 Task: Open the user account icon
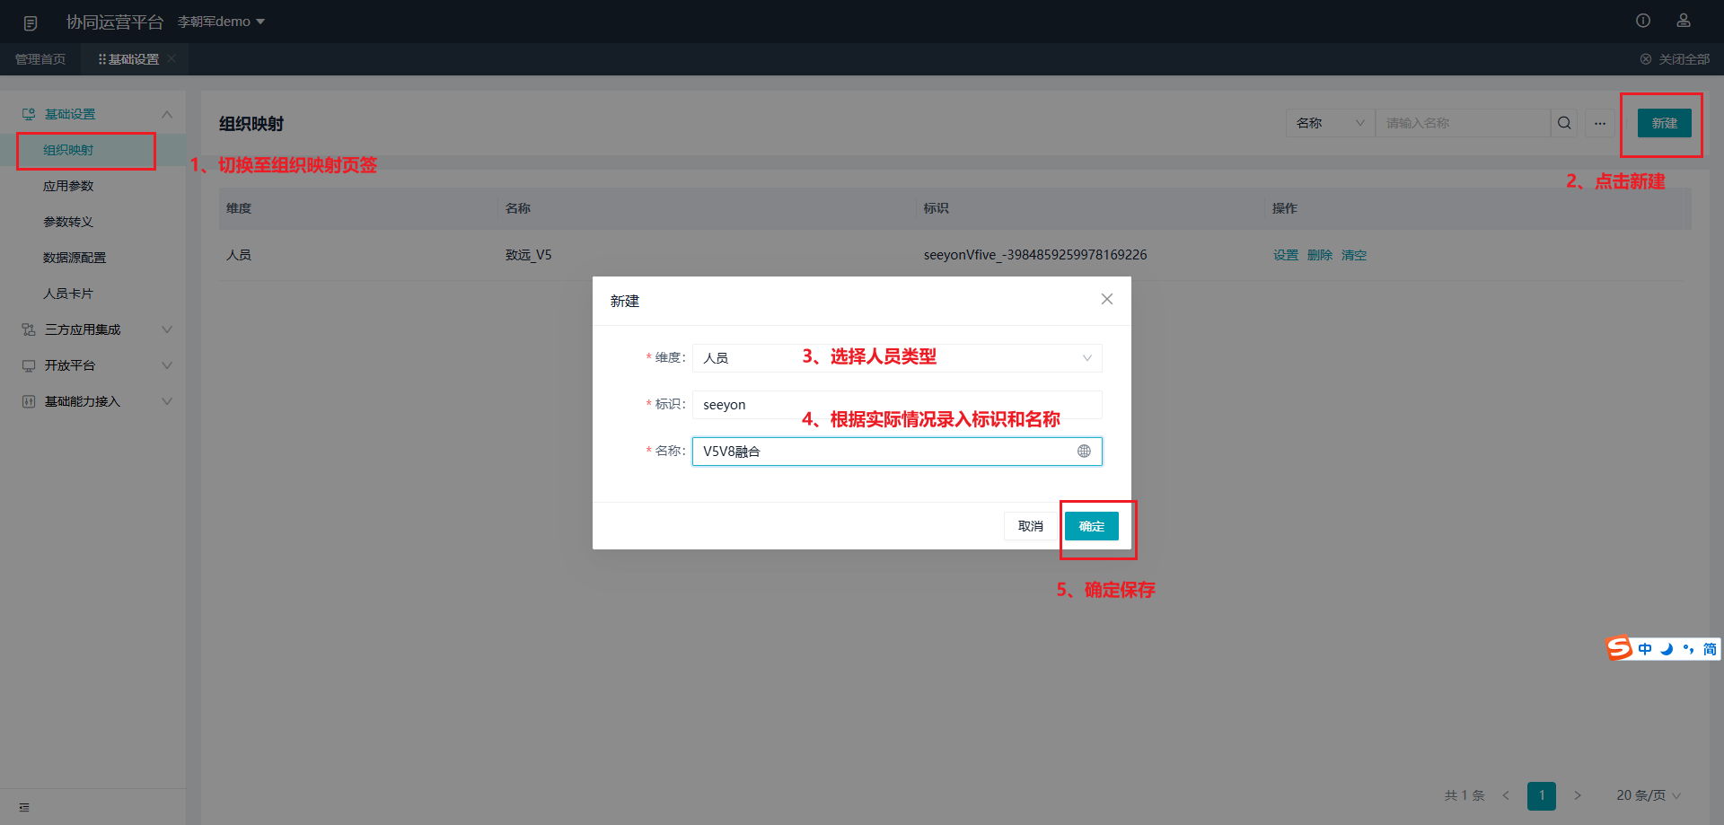pos(1684,21)
